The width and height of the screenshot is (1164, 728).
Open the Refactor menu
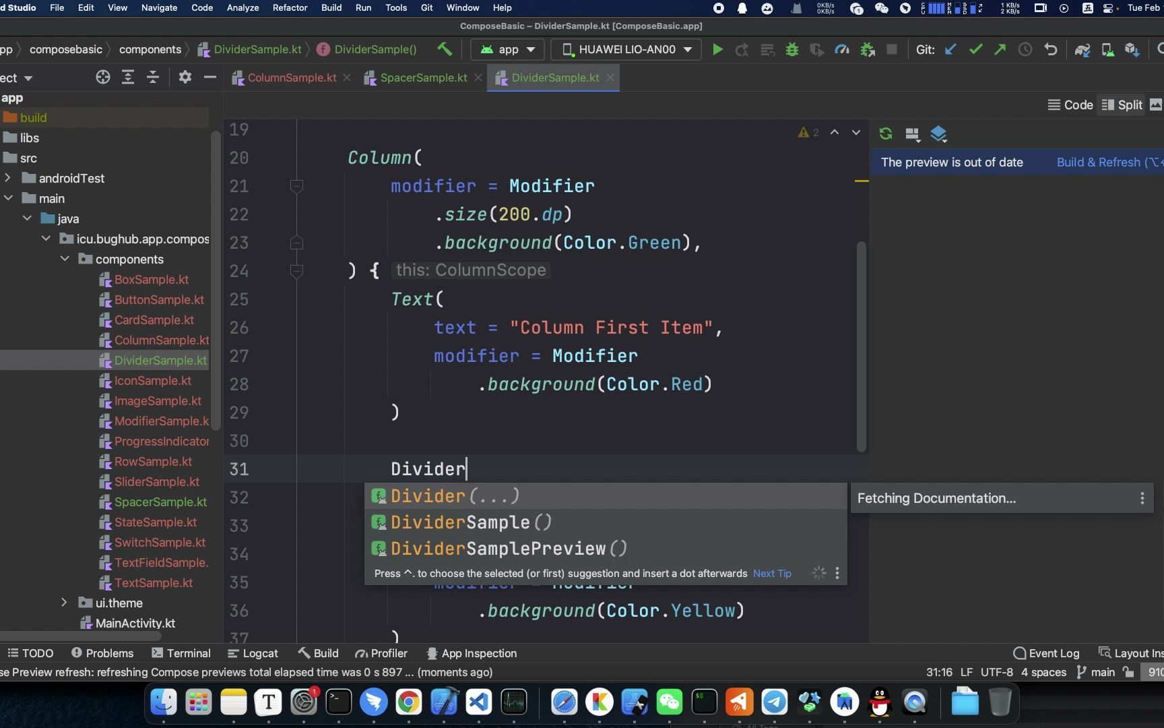pyautogui.click(x=290, y=7)
